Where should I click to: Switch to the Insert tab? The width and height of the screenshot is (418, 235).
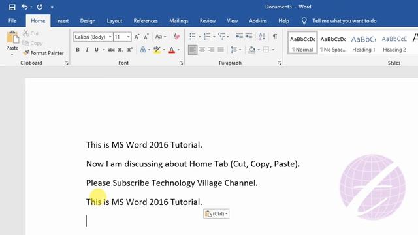(x=63, y=21)
